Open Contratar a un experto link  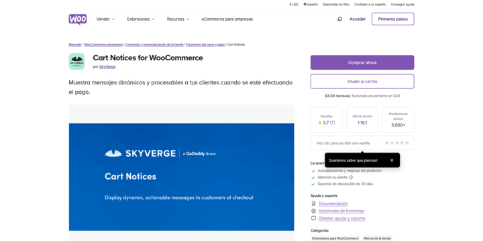click(370, 5)
